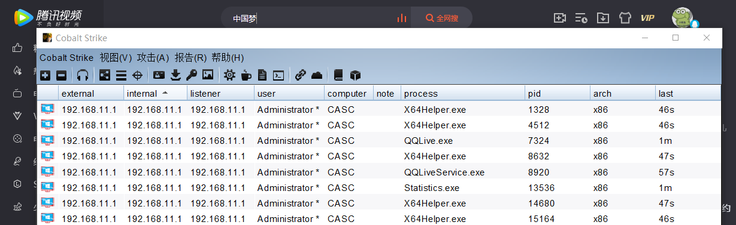Host a file using the chain link icon
This screenshot has width=736, height=225.
coord(300,75)
